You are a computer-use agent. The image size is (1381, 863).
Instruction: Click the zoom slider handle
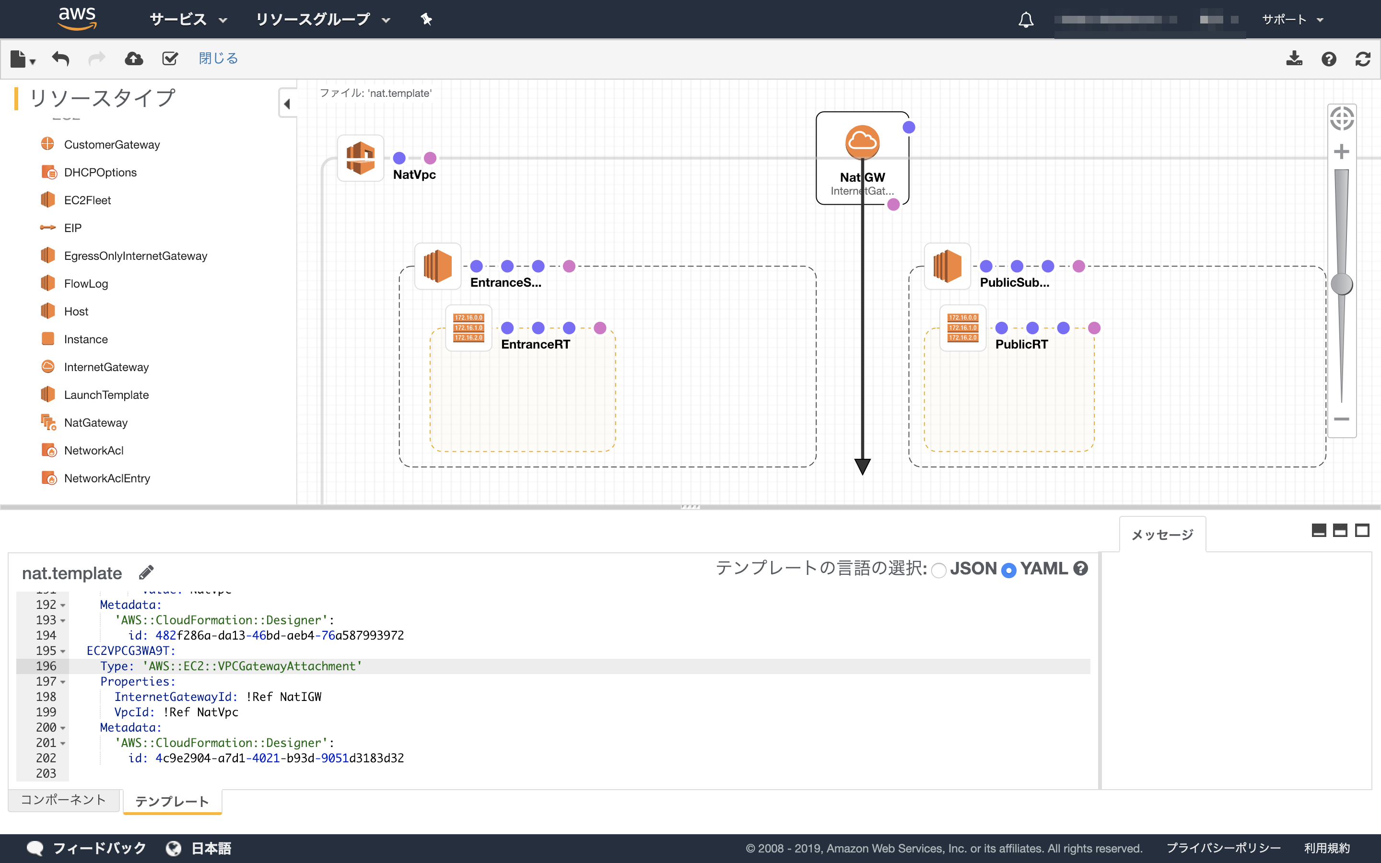(1341, 284)
